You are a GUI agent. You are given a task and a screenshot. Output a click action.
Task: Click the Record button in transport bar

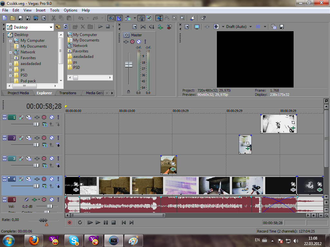pyautogui.click(x=70, y=223)
